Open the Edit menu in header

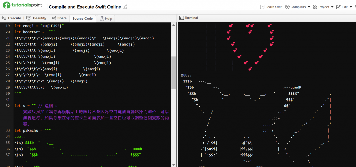pyautogui.click(x=344, y=7)
